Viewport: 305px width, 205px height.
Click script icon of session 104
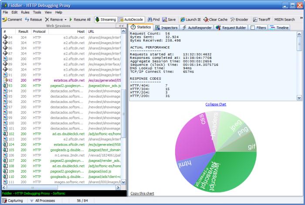[5, 144]
